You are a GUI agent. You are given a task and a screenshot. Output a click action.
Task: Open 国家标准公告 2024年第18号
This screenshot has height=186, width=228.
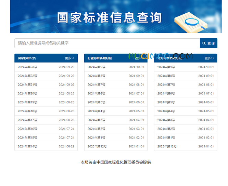[27, 111]
